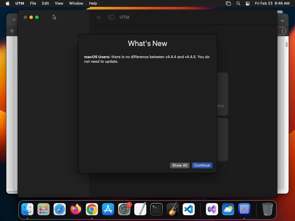The image size is (295, 221).
Task: Open the Apple menu
Action: [x=7, y=3]
